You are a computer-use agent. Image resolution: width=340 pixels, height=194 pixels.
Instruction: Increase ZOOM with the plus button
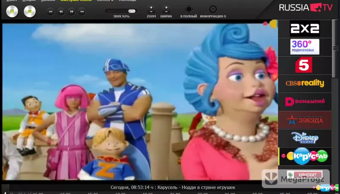point(151,8)
